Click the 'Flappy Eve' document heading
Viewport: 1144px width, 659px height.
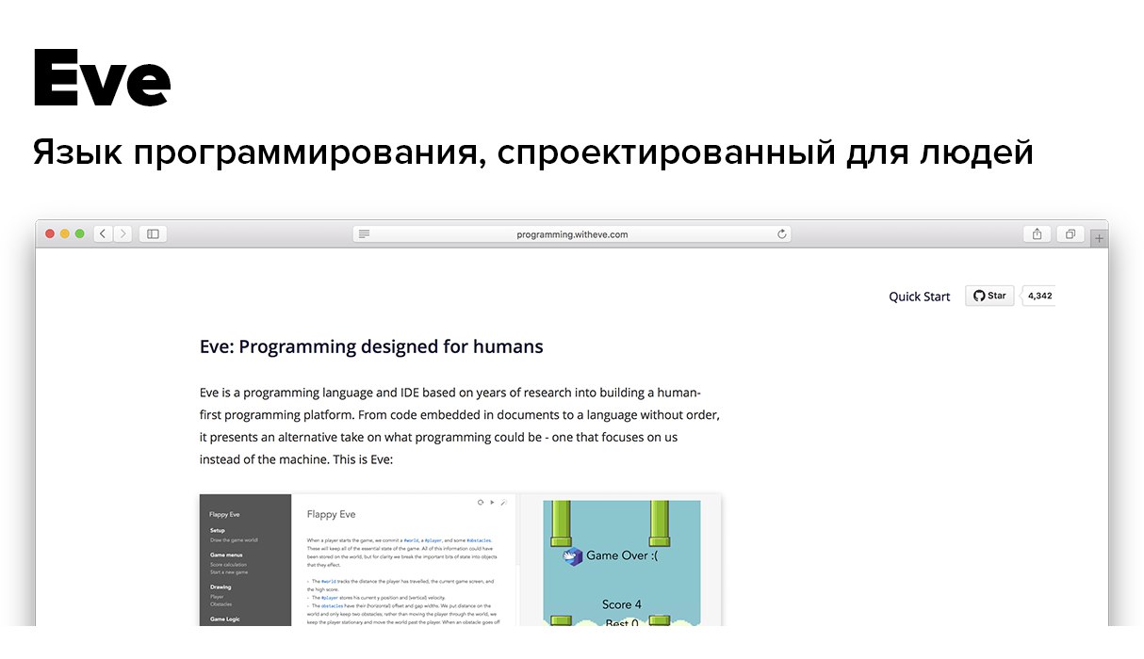(332, 515)
